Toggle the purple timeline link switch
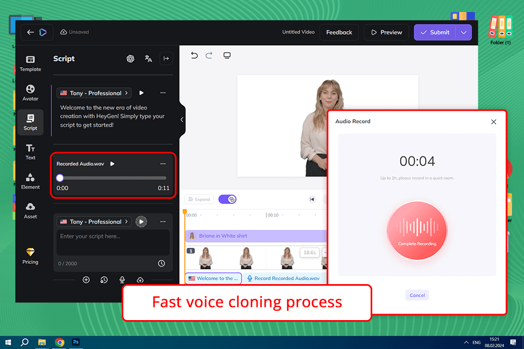 click(227, 200)
